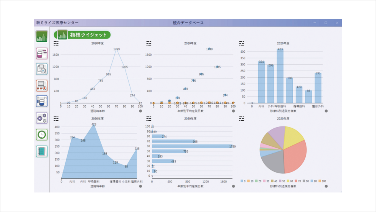Toggle gray dot on the line chart widget

coord(141,111)
